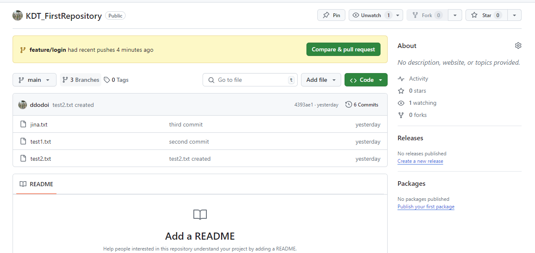Open the Packages heading link

412,184
